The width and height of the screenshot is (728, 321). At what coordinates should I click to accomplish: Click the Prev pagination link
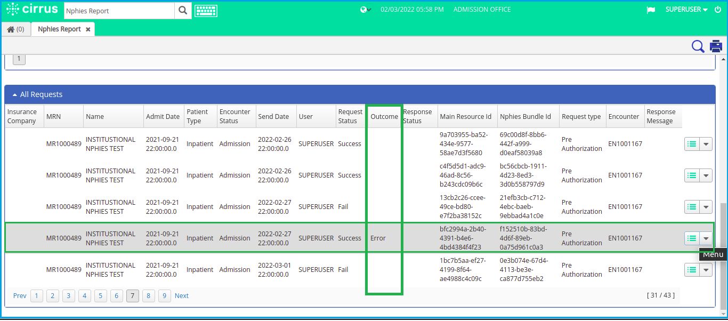click(x=20, y=296)
